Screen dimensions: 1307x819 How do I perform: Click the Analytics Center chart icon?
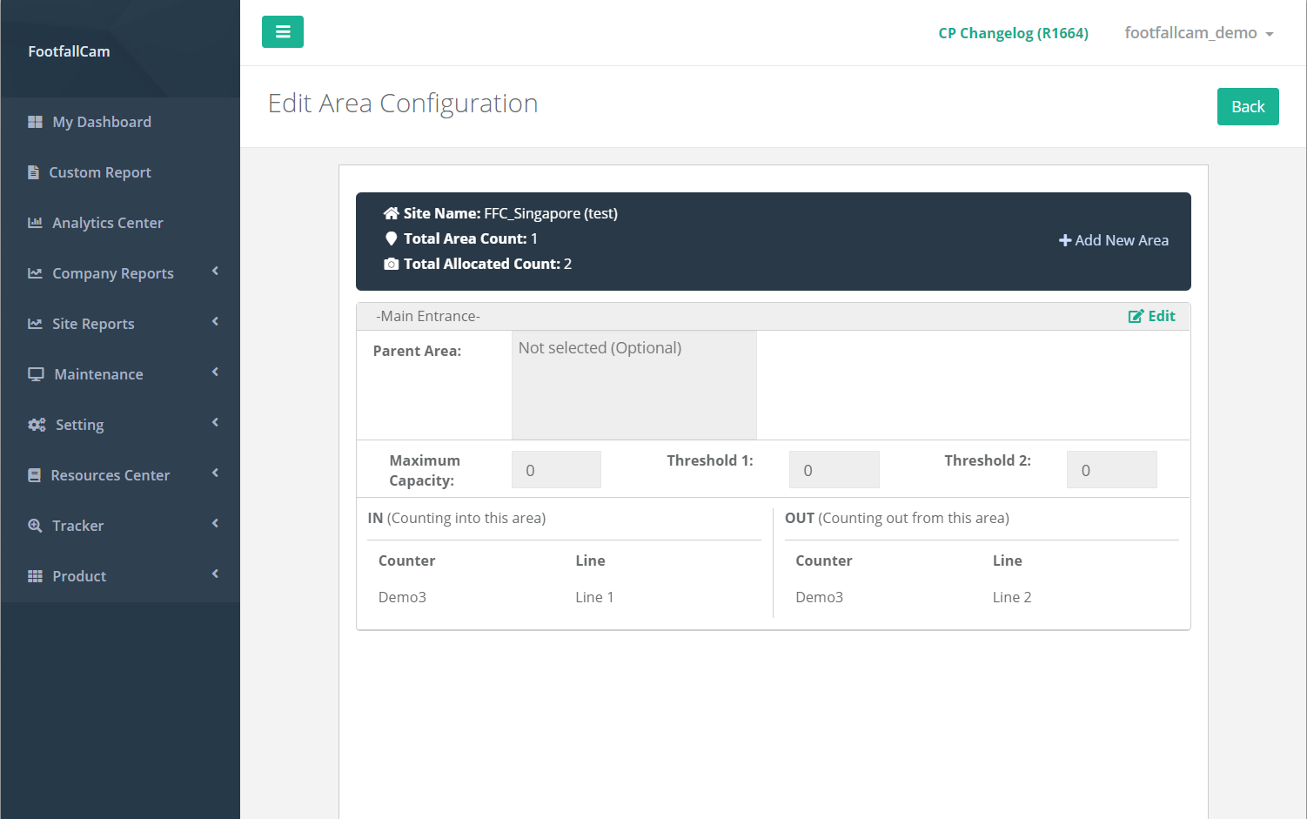(35, 223)
